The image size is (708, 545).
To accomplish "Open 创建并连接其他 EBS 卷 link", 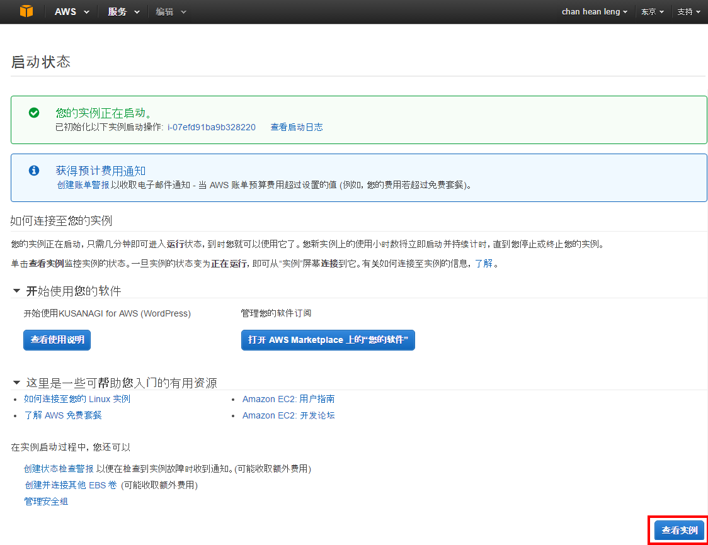I will [x=71, y=485].
